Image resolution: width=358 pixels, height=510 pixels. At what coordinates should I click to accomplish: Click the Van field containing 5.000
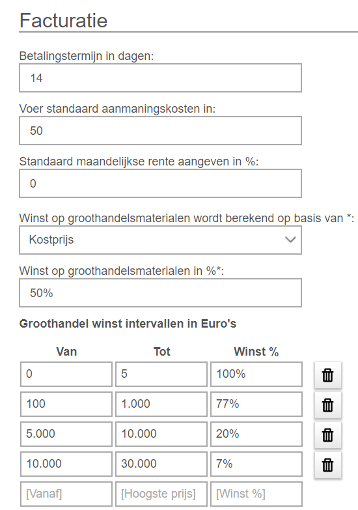pos(66,434)
